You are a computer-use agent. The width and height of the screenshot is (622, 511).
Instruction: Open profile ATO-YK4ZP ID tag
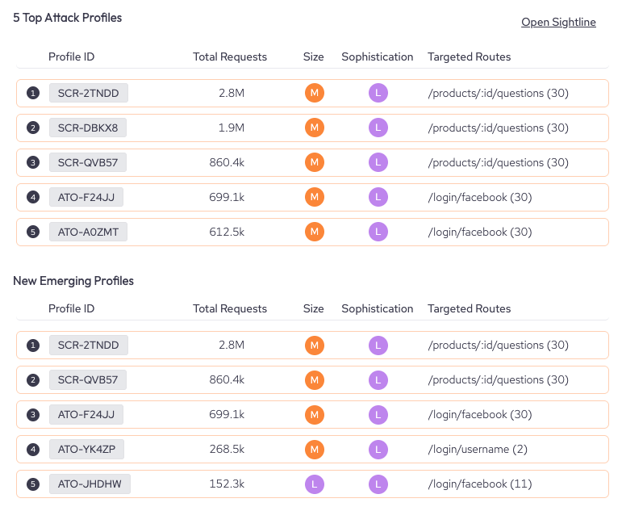[87, 449]
